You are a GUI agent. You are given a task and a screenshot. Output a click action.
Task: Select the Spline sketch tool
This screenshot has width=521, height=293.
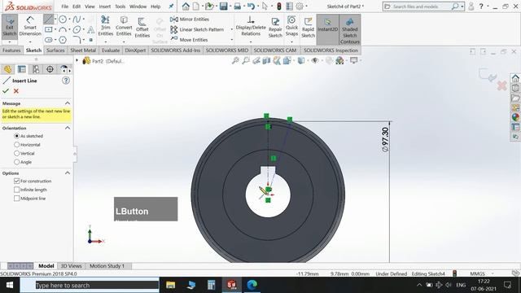pyautogui.click(x=77, y=20)
